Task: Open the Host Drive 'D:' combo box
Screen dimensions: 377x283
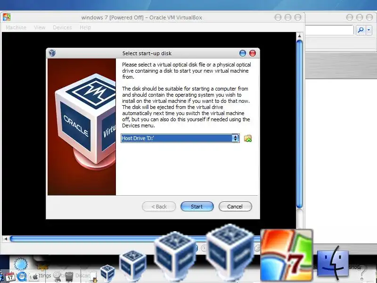Action: 180,138
